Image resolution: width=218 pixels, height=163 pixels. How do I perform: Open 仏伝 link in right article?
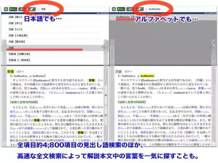coord(140,107)
